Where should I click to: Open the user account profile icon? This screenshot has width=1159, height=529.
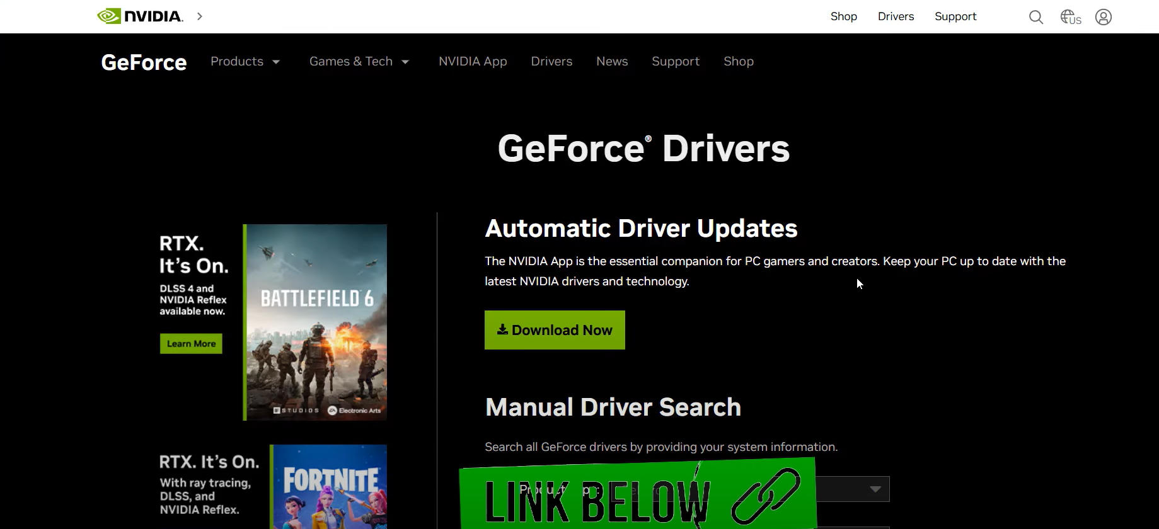click(1103, 17)
